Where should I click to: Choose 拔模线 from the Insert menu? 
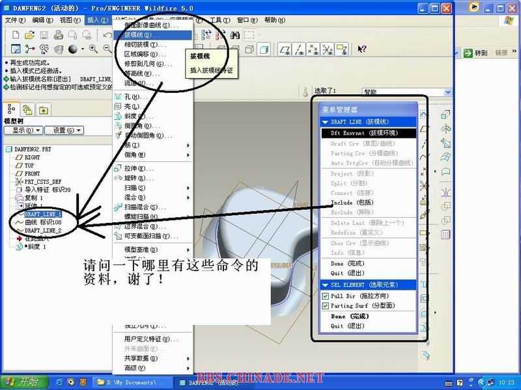pyautogui.click(x=153, y=35)
